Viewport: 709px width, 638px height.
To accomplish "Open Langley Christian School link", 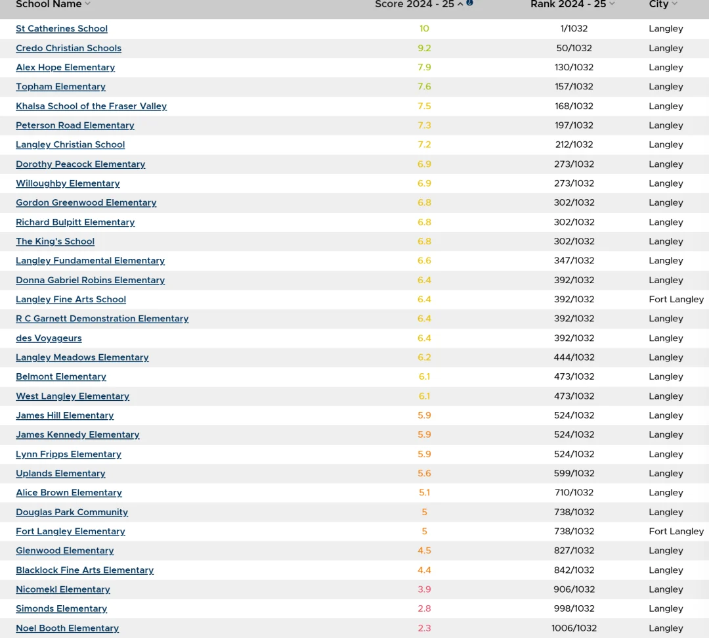I will pyautogui.click(x=70, y=145).
